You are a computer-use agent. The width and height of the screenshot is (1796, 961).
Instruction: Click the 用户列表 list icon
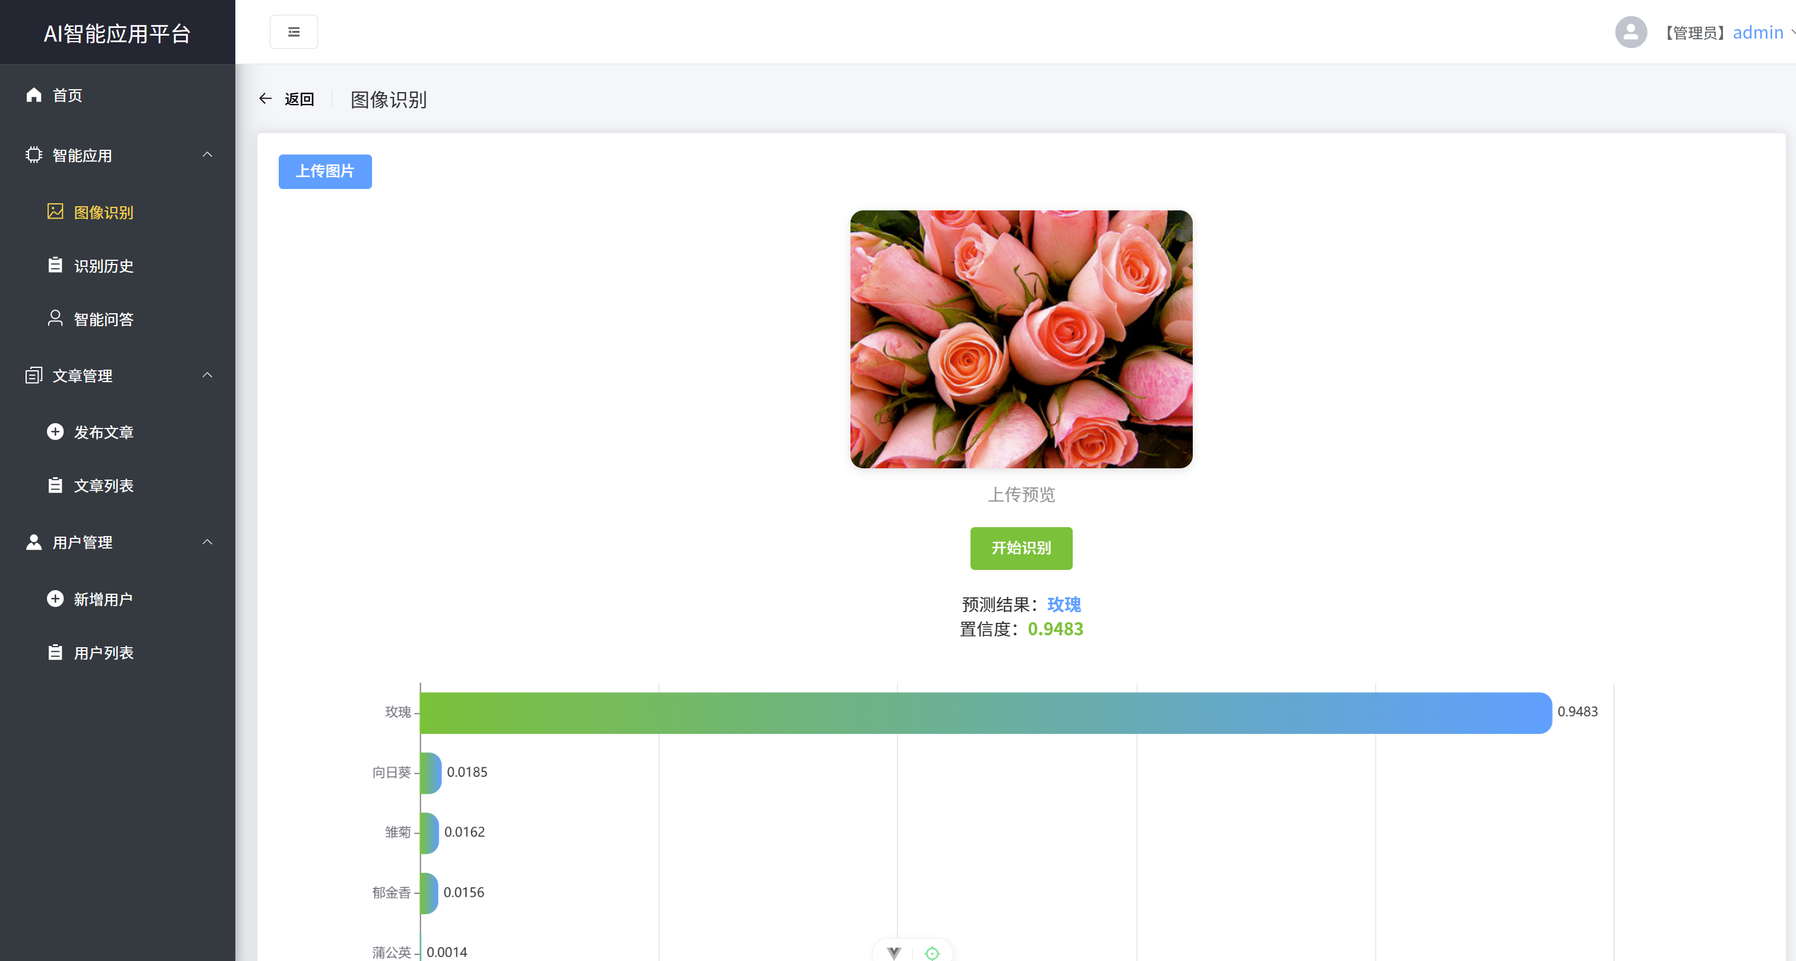[x=56, y=652]
